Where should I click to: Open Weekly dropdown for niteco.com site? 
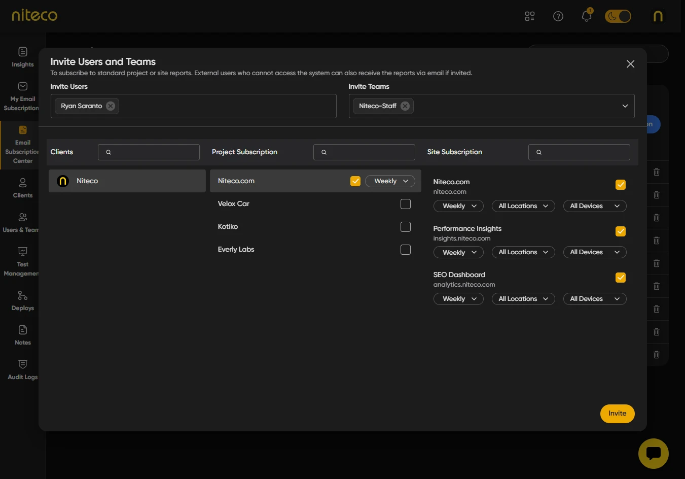click(458, 206)
